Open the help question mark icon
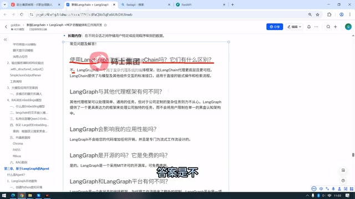 pyautogui.click(x=343, y=181)
